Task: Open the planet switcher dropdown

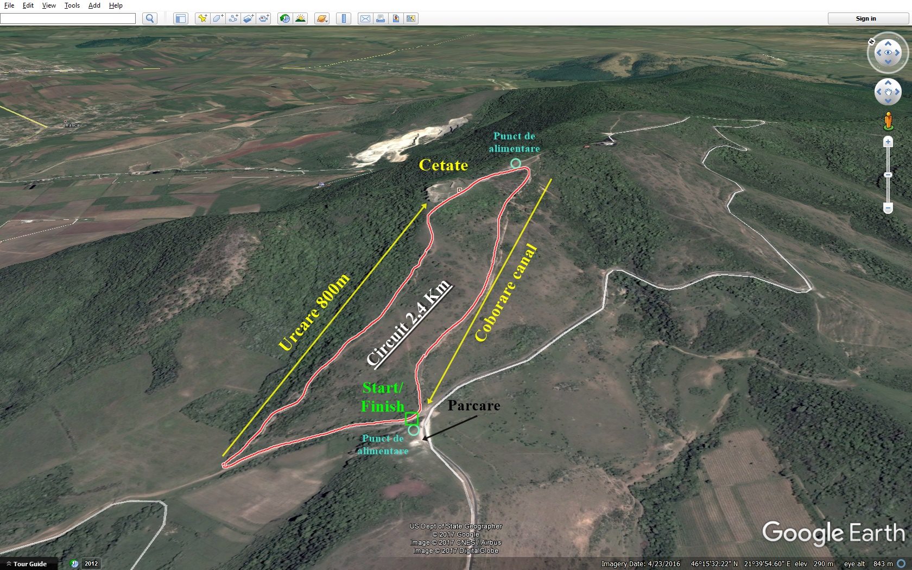Action: tap(322, 18)
